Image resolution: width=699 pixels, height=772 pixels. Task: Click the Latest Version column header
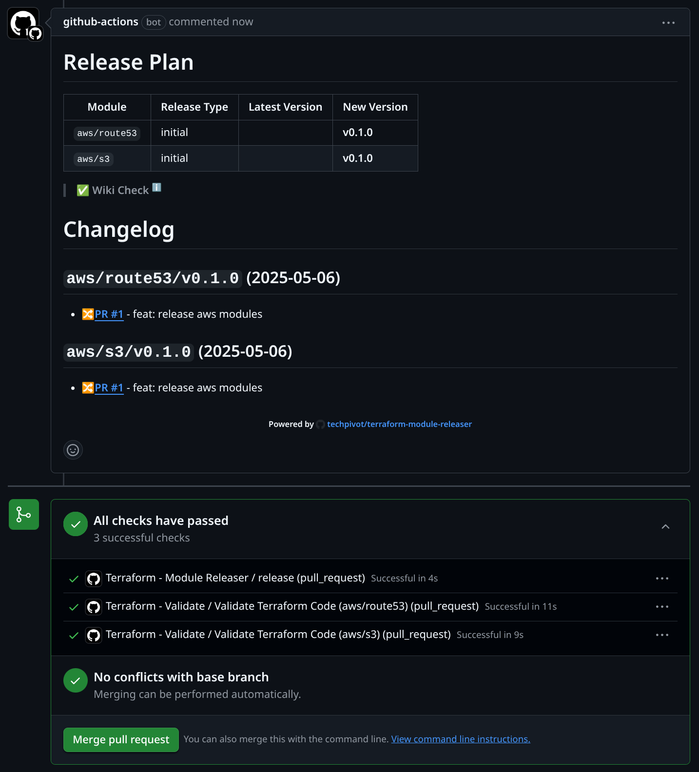[x=286, y=107]
